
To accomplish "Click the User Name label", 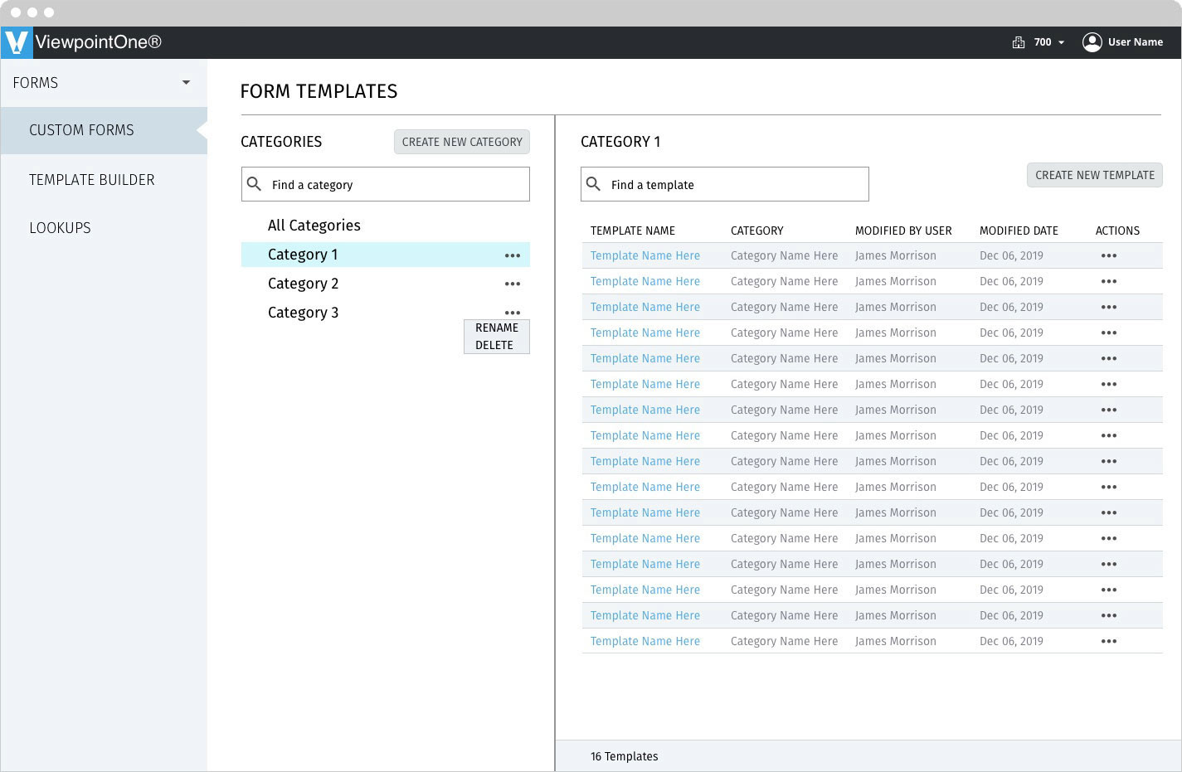I will click(1136, 42).
